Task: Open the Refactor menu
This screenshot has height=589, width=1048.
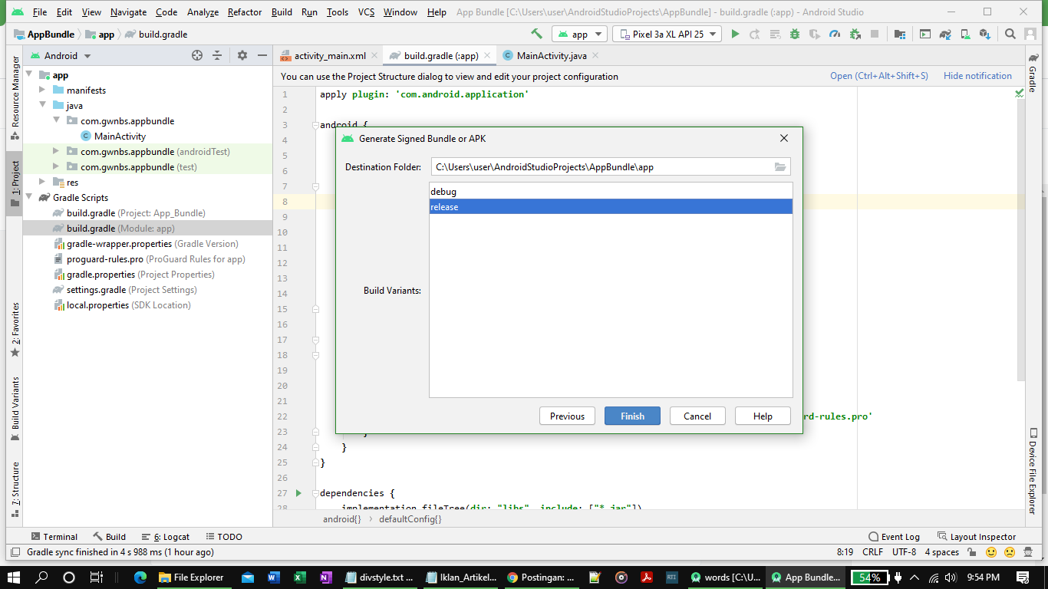Action: [x=244, y=12]
